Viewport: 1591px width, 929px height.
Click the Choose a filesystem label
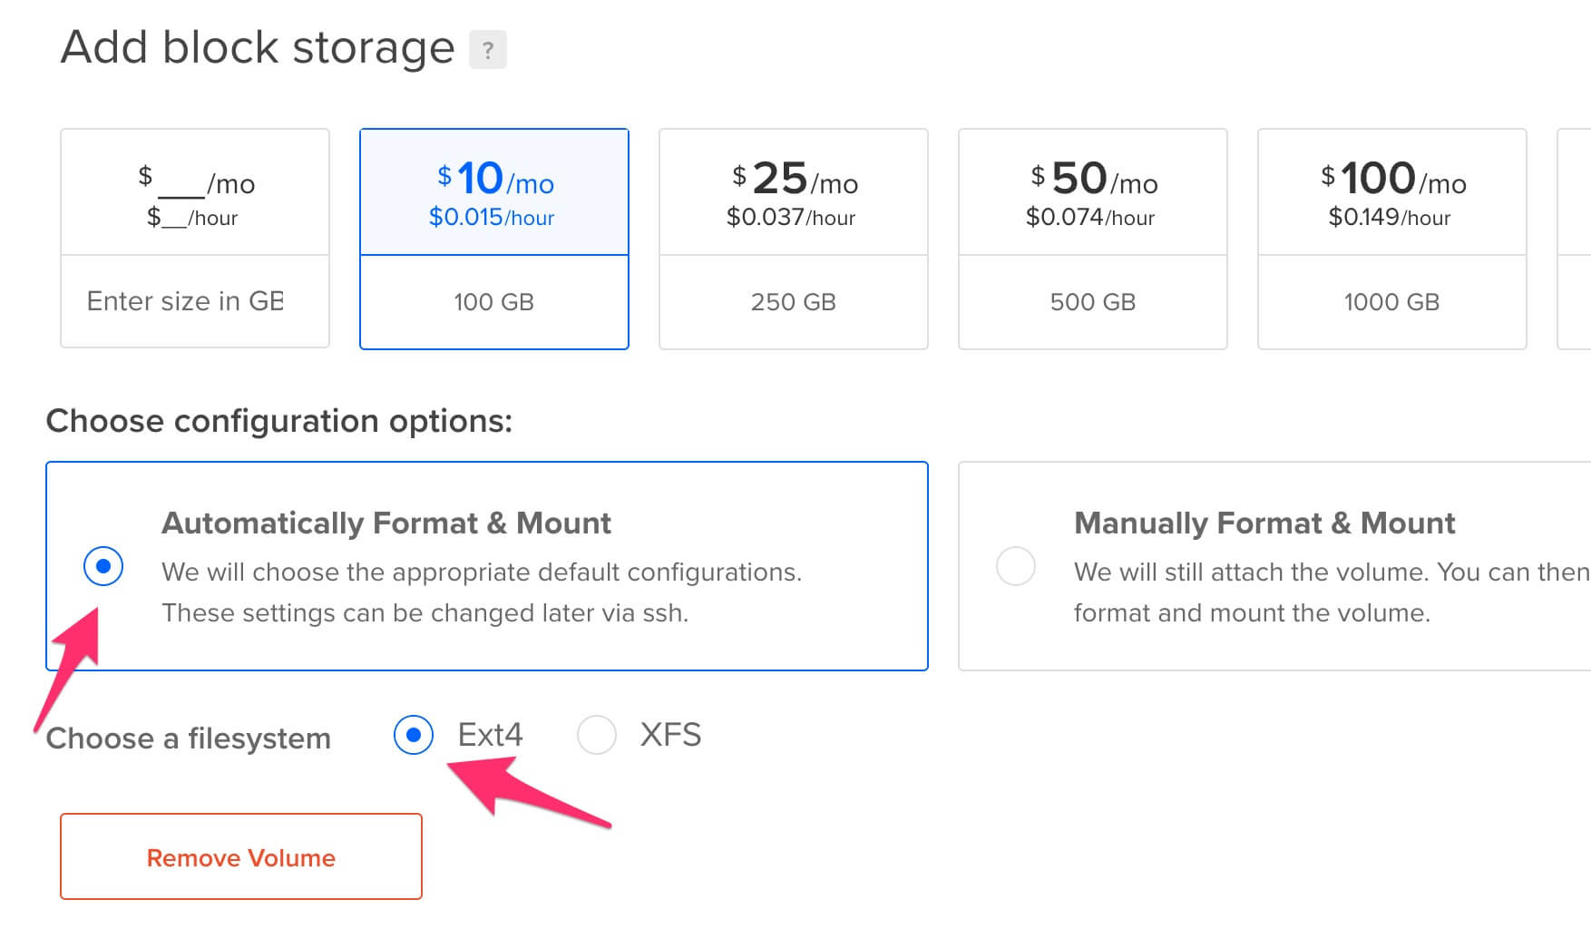(189, 738)
